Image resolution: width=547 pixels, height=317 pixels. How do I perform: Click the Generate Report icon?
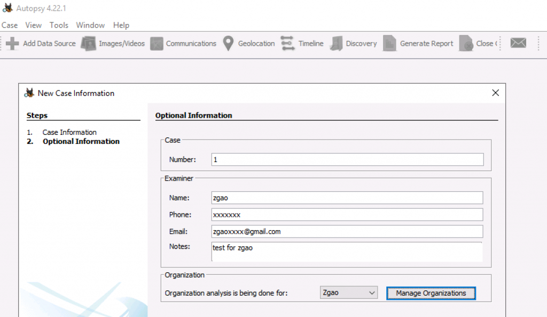pos(390,44)
